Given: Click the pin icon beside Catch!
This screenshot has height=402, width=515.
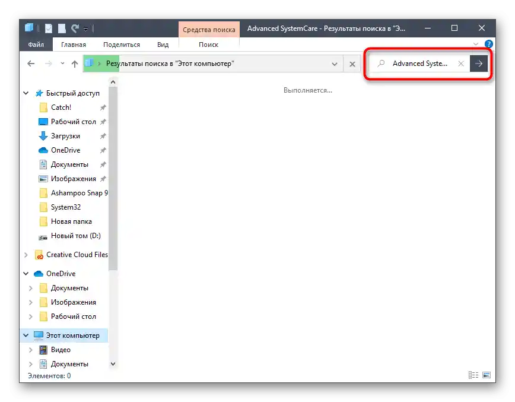Looking at the screenshot, I should coord(103,107).
